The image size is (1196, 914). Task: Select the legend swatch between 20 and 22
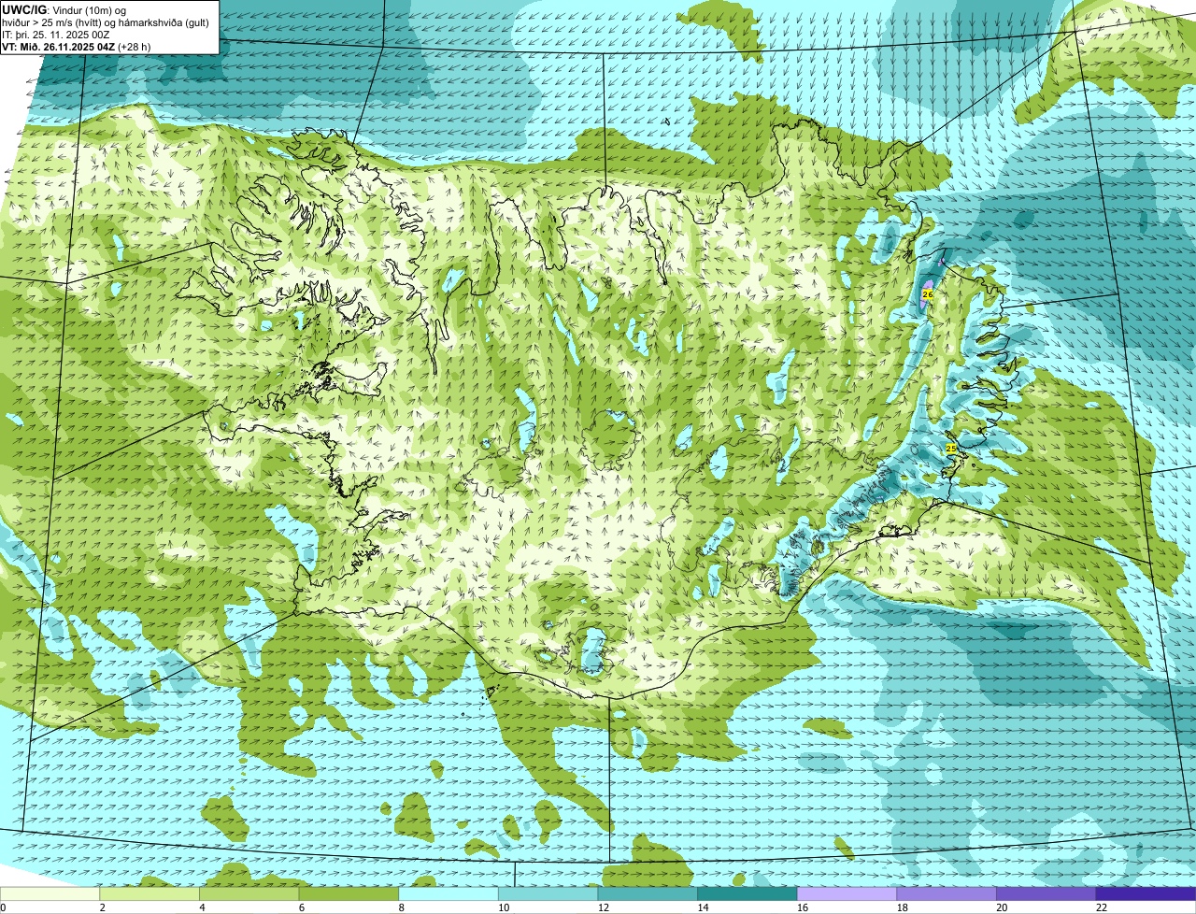(x=1046, y=893)
